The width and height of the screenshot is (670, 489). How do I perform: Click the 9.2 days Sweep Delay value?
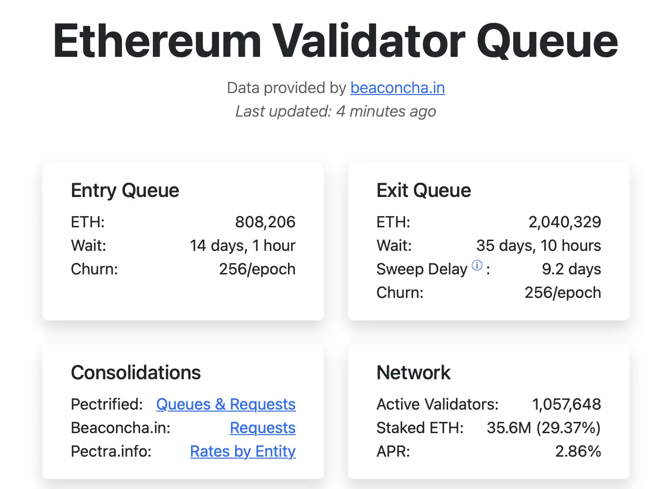point(572,269)
